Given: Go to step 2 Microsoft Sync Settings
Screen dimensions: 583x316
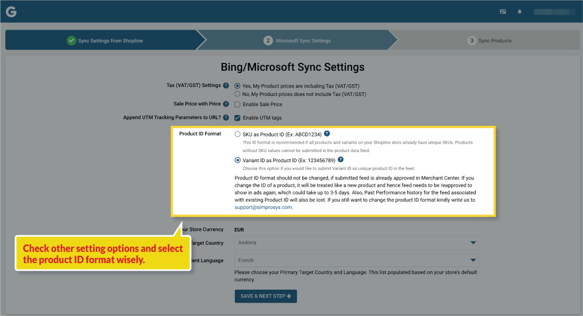Looking at the screenshot, I should click(x=297, y=40).
